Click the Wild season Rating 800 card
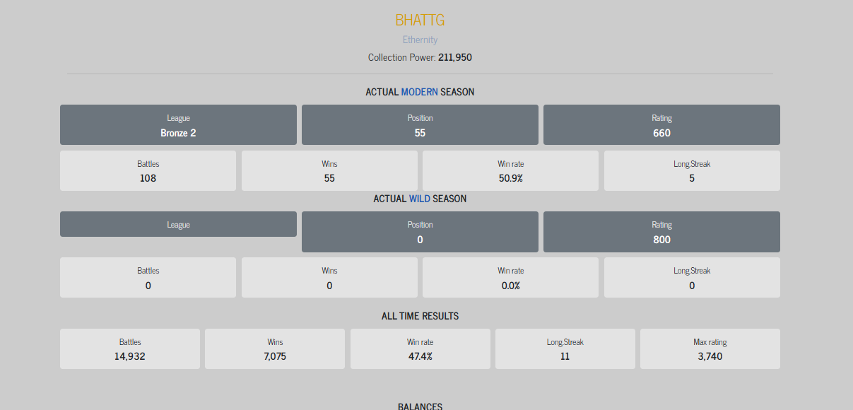The width and height of the screenshot is (853, 410). pos(661,232)
